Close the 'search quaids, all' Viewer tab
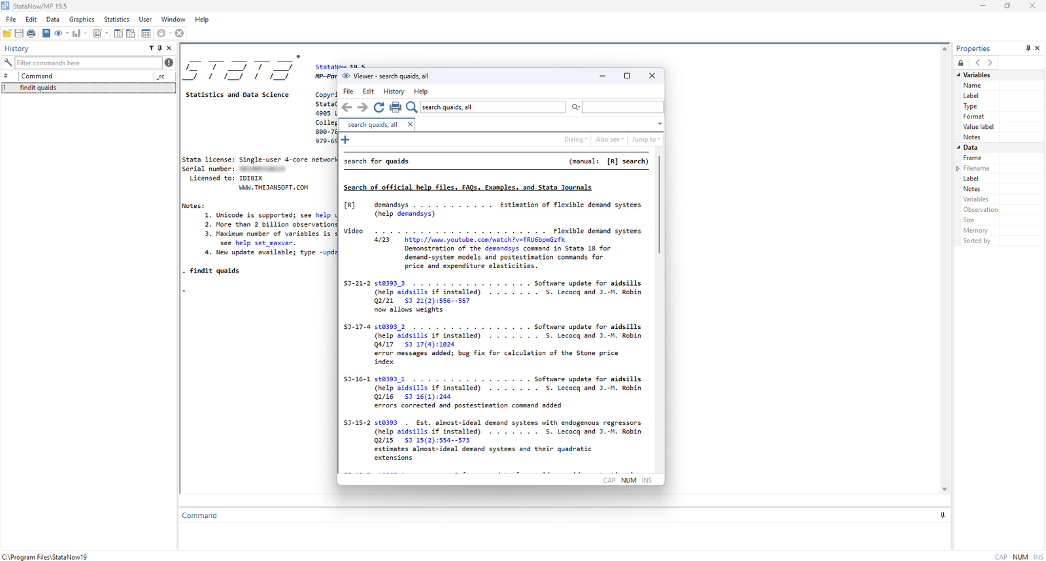The image size is (1046, 561). tap(410, 124)
